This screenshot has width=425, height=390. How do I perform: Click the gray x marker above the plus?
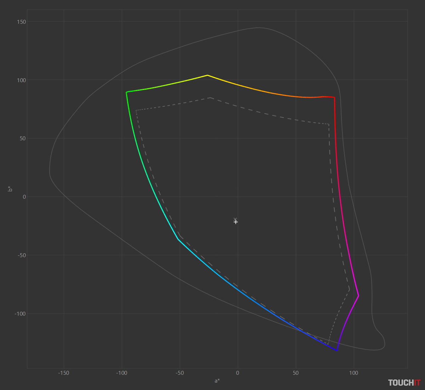coord(235,219)
